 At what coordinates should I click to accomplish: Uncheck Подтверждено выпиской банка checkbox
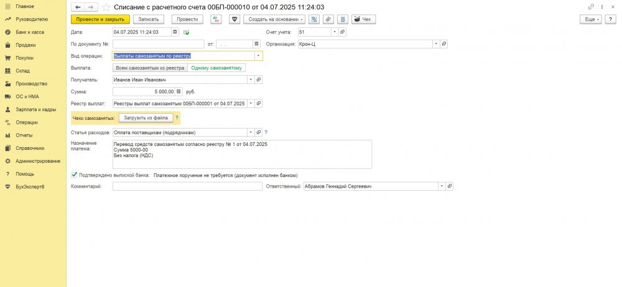pos(75,175)
